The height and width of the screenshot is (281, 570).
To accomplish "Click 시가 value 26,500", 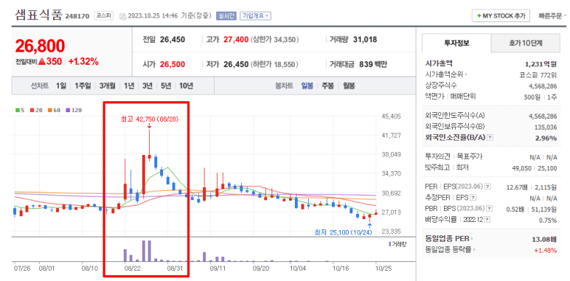I will pos(173,65).
